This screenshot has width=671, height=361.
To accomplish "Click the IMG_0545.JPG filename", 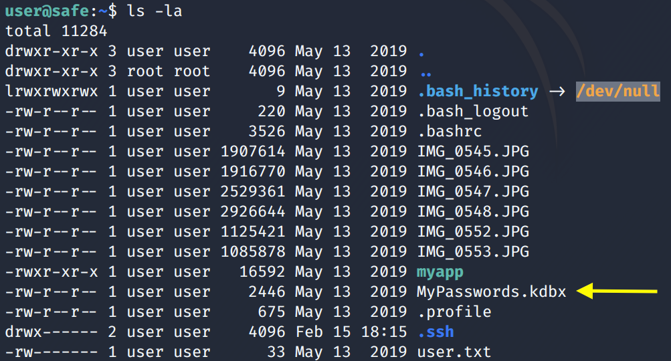I will click(472, 152).
